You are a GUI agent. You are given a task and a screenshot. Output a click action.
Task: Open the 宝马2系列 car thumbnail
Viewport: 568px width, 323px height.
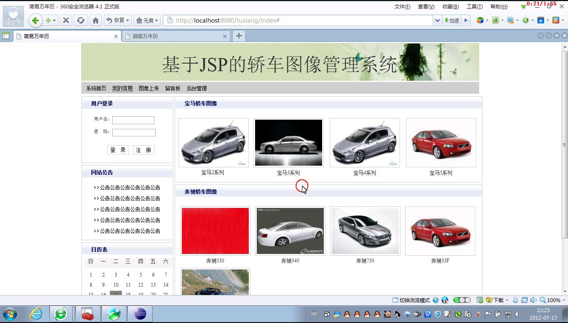click(x=214, y=143)
